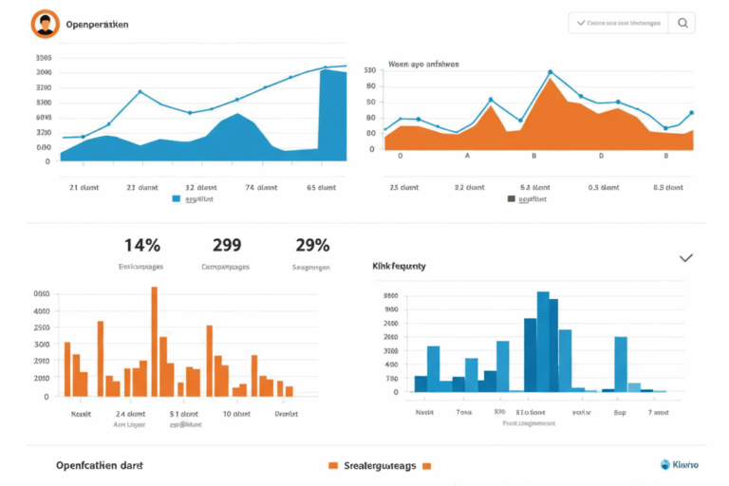The height and width of the screenshot is (486, 729).
Task: Click the dark legend square under orange chart
Action: click(512, 199)
